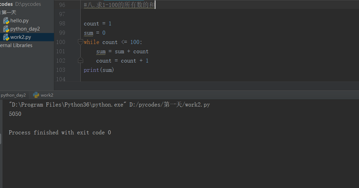
Task: Click the python.exe command line in console
Action: pyautogui.click(x=109, y=104)
